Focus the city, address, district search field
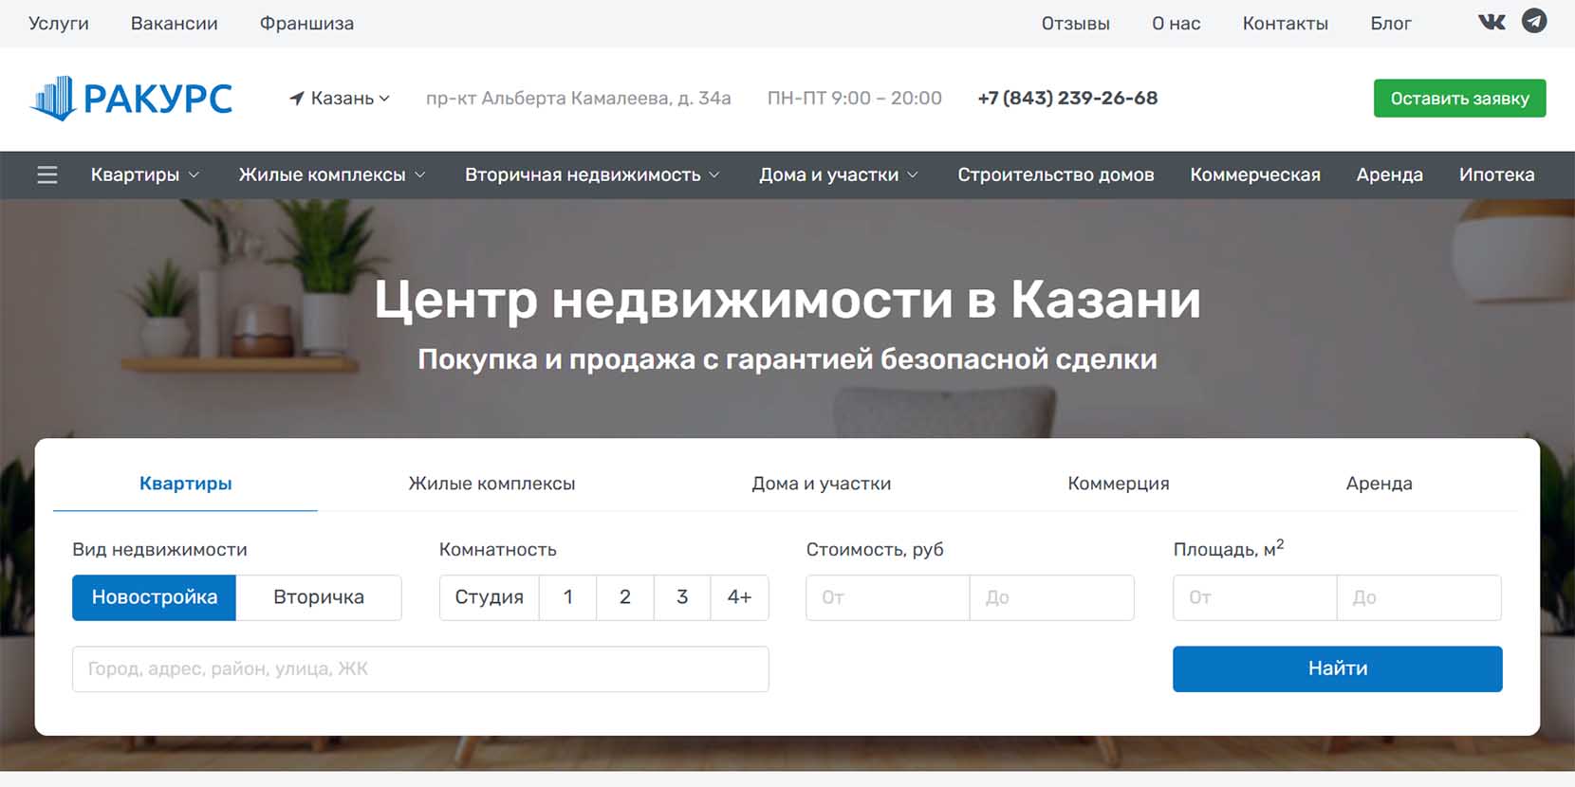Screen dimensions: 1575x787 (420, 669)
